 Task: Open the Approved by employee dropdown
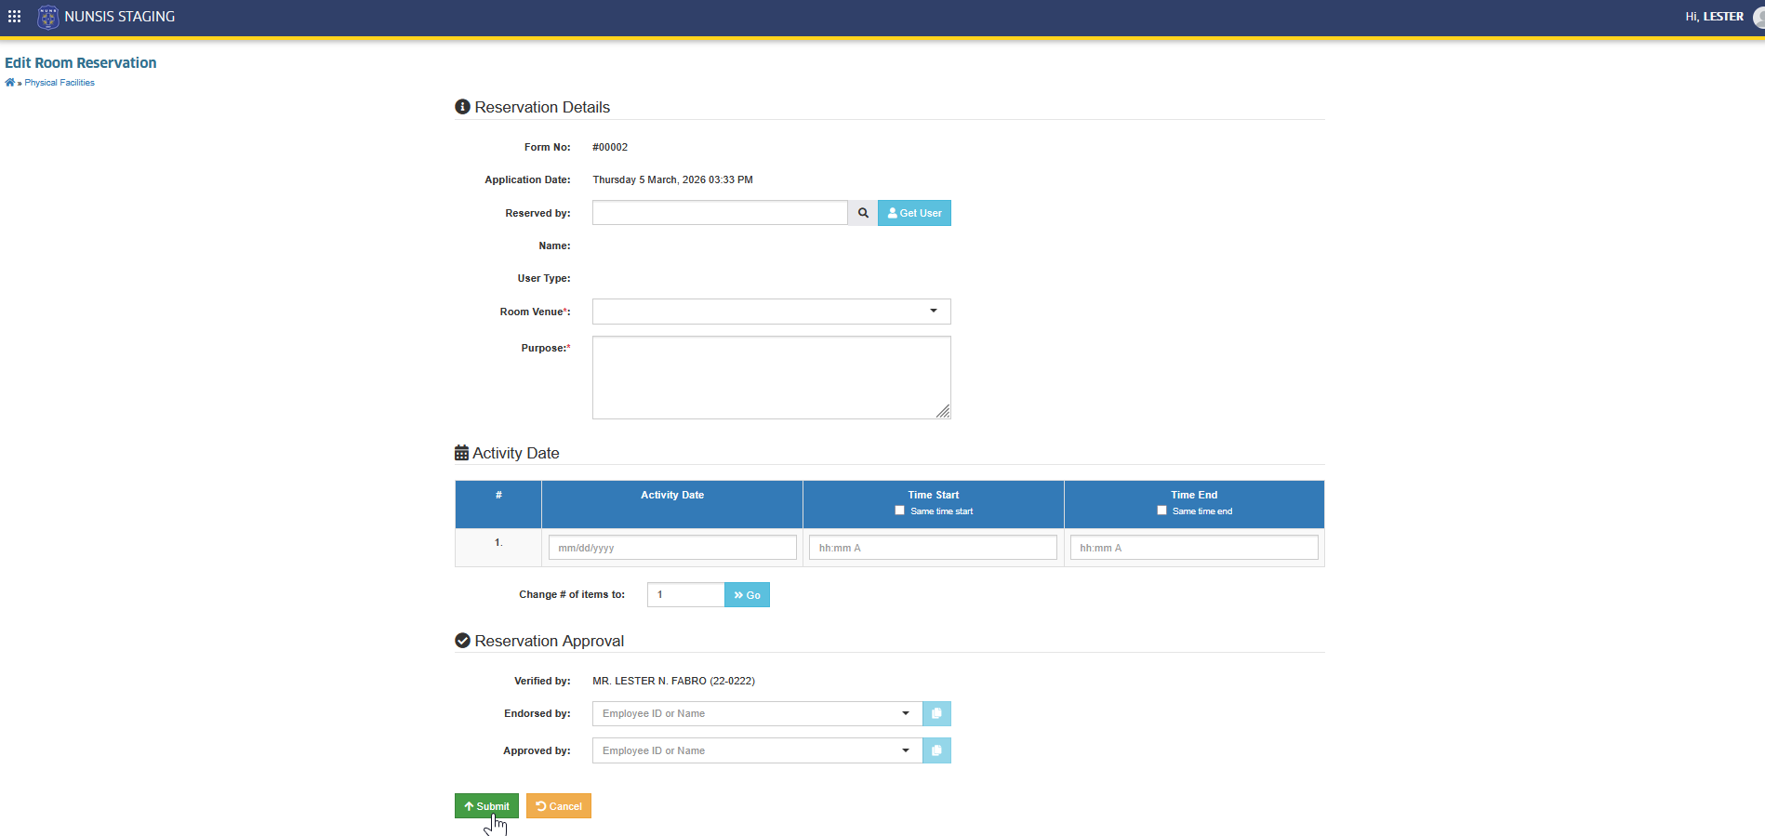[x=757, y=750]
